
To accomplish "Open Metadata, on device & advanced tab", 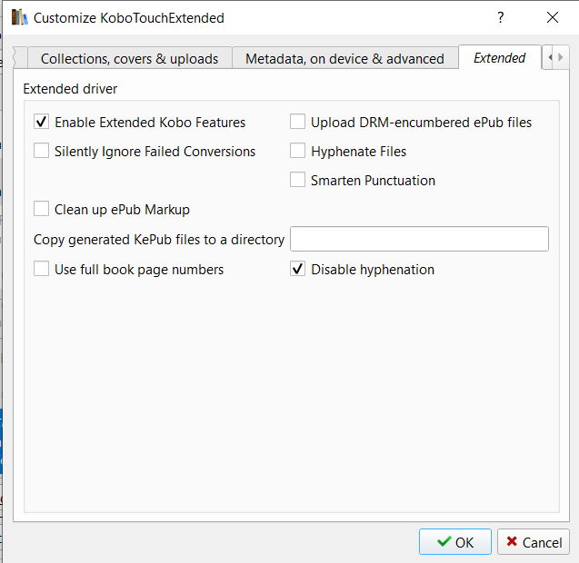I will (344, 59).
